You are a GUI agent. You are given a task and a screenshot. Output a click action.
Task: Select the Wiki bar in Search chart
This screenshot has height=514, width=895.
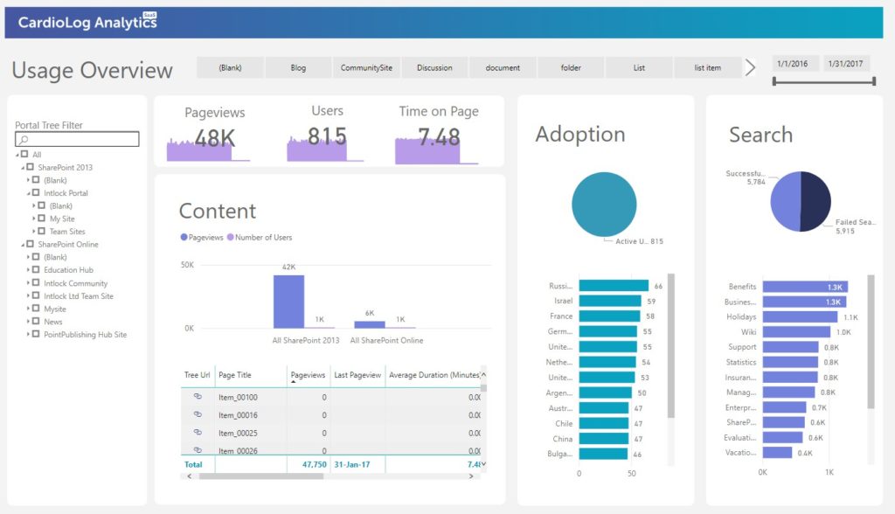[797, 332]
